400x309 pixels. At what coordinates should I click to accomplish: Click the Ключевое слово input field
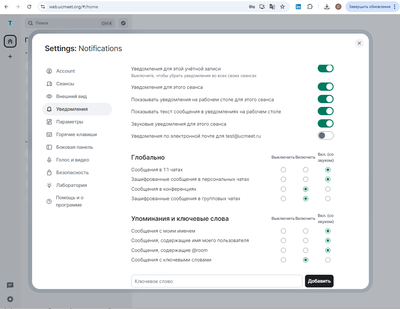tap(217, 281)
